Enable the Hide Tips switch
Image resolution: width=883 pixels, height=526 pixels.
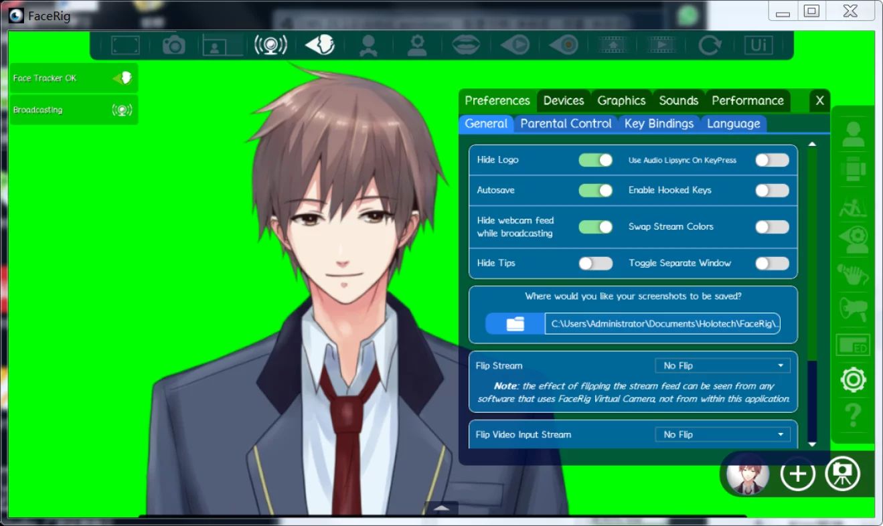click(x=596, y=263)
